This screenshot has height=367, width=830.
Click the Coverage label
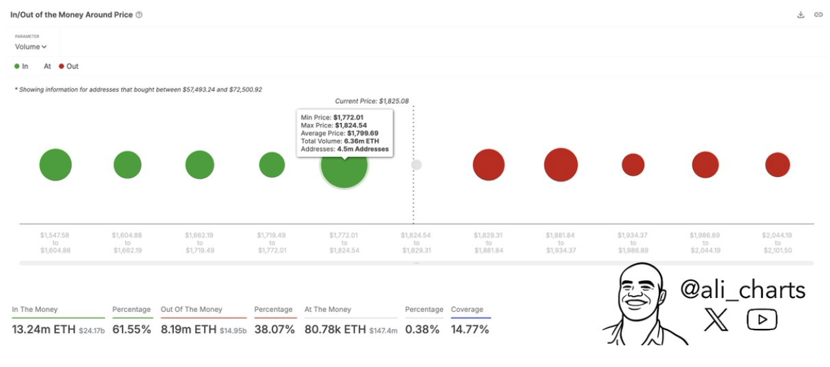pyautogui.click(x=467, y=309)
